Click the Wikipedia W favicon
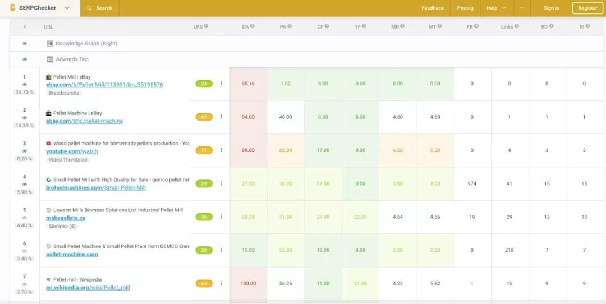The image size is (606, 304). pos(49,280)
